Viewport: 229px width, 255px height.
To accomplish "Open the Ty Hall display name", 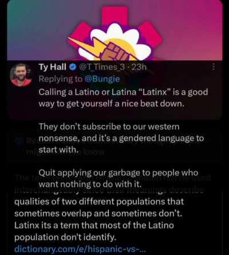I will [x=53, y=67].
